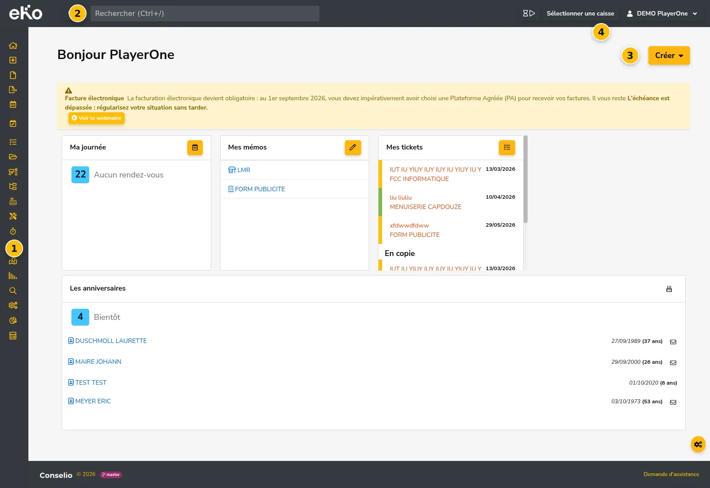710x488 pixels.
Task: Open the calendar button in Ma journée
Action: [x=195, y=147]
